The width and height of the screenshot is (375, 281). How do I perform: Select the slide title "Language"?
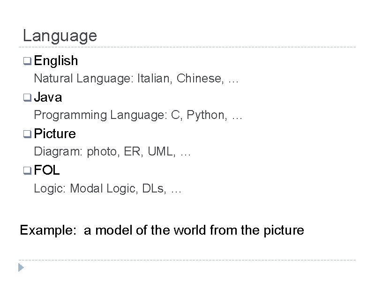coord(60,36)
